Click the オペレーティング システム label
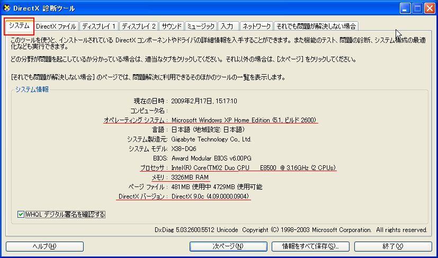The image size is (438, 258). point(136,120)
